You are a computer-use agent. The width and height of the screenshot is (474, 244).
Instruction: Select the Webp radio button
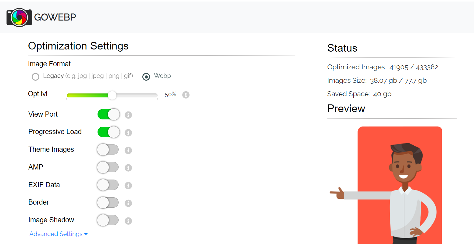point(146,77)
